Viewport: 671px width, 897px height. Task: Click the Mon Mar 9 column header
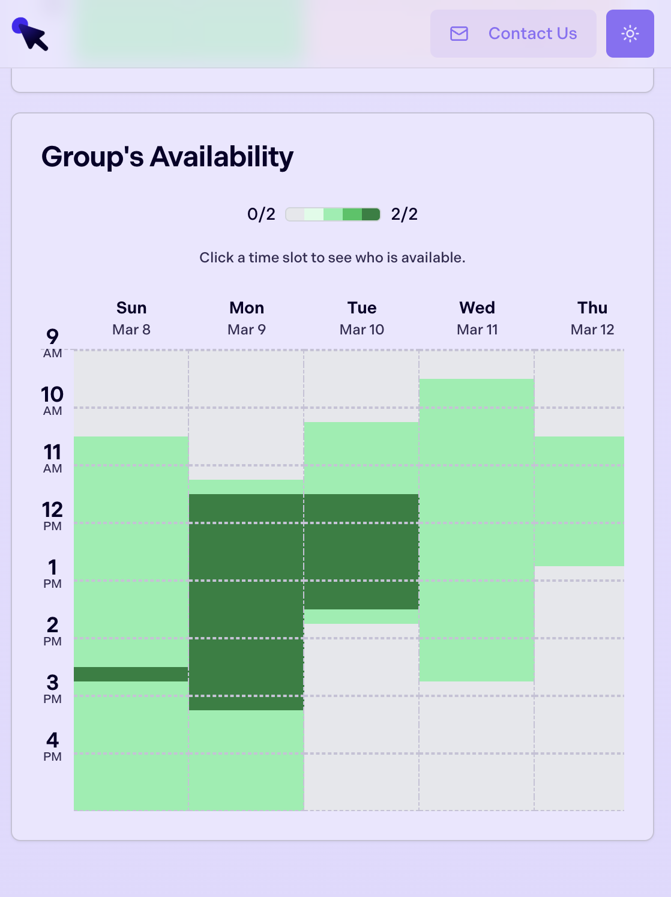coord(247,318)
